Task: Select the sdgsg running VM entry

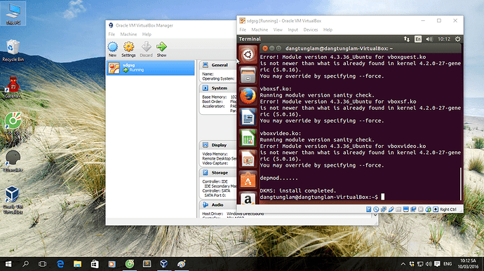Action: click(151, 68)
